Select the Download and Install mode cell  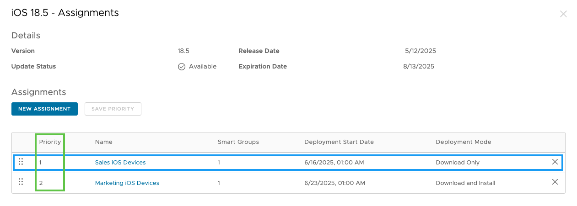click(x=465, y=183)
